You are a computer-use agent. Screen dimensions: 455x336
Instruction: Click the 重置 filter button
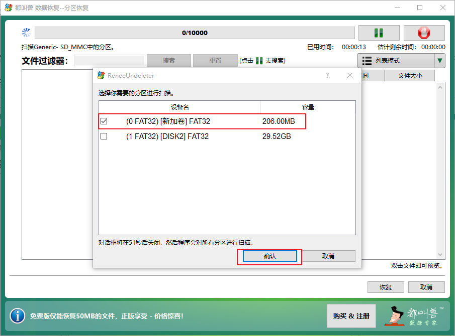point(215,61)
